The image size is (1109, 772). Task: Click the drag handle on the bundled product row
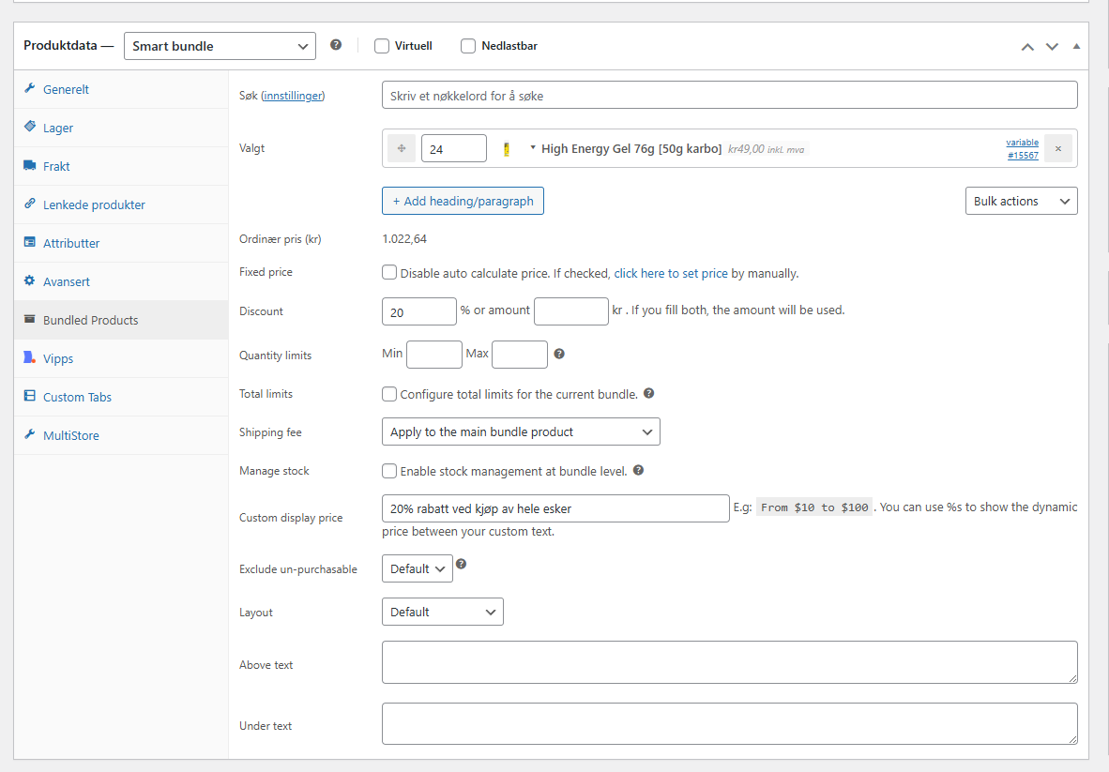click(402, 148)
